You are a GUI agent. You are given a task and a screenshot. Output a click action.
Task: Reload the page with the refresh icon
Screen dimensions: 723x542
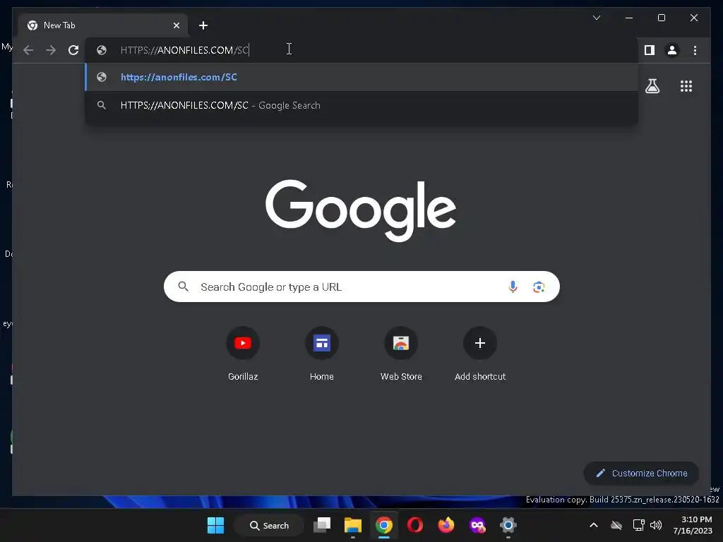[x=73, y=50]
